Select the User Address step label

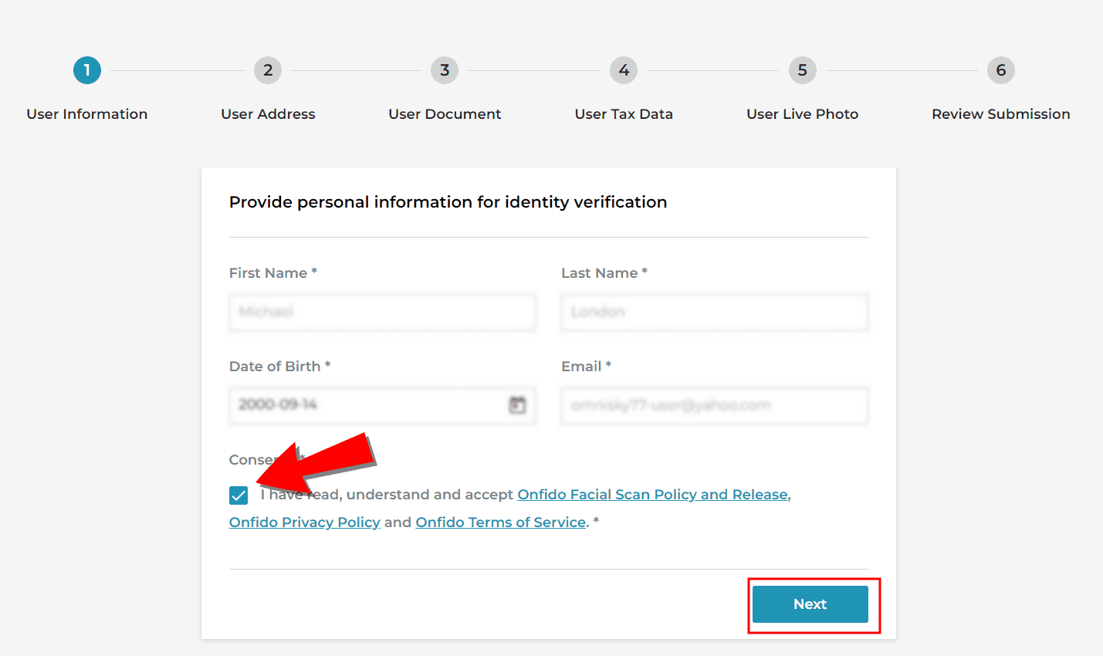pyautogui.click(x=268, y=114)
